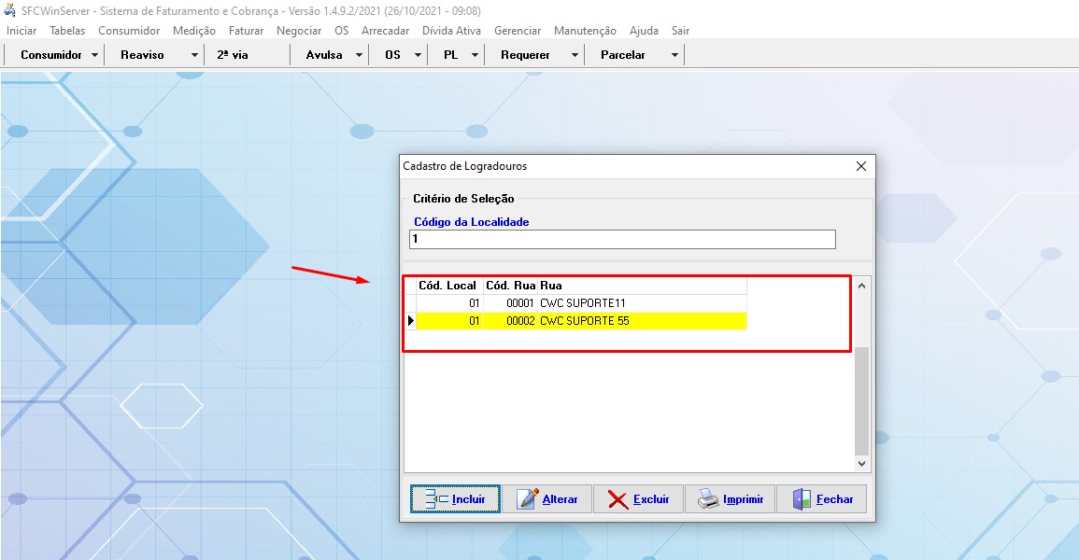
Task: Expand the Parcelar dropdown arrow
Action: coord(674,55)
